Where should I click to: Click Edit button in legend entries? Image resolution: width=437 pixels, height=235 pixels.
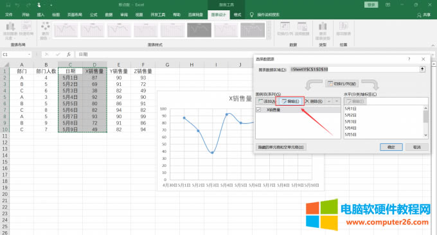[290, 101]
